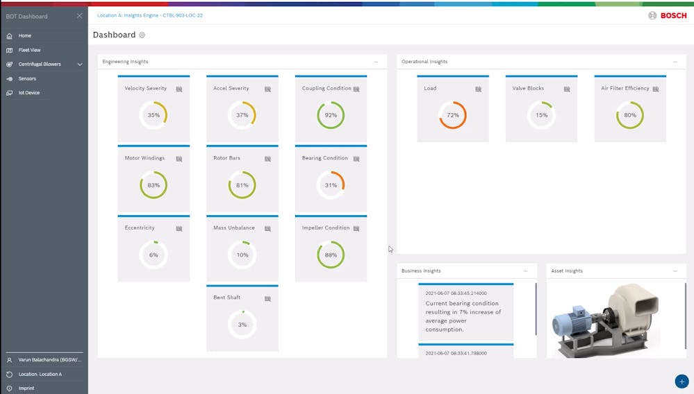Open Operational Insights panel options menu
Viewport: 694px width, 394px height.
675,62
